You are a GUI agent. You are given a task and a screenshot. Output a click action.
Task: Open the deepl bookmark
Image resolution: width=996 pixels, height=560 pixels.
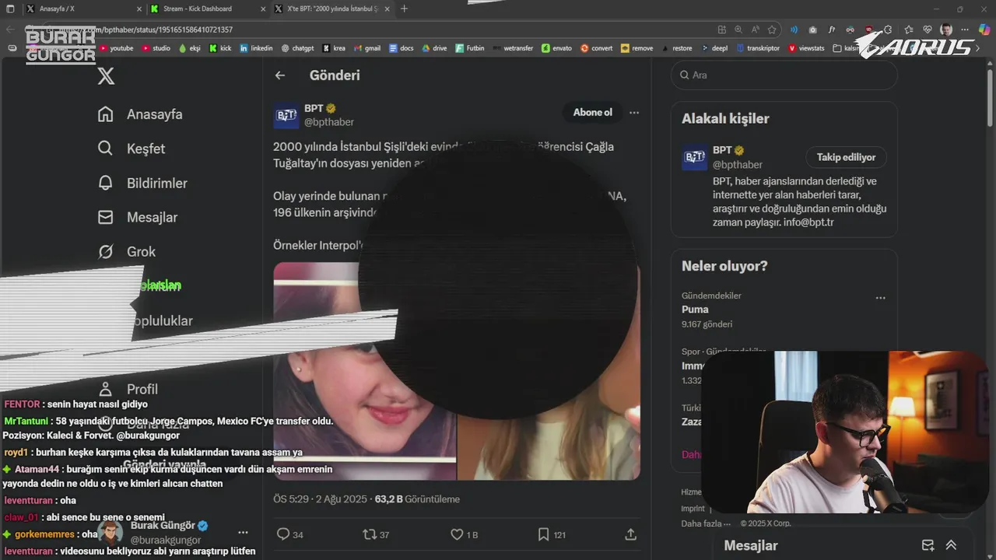click(x=714, y=48)
